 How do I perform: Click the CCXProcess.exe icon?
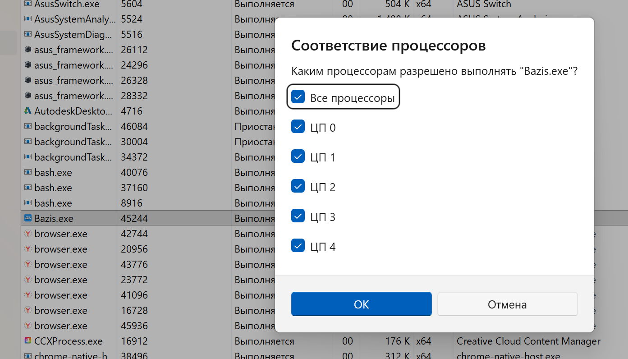[x=28, y=341]
